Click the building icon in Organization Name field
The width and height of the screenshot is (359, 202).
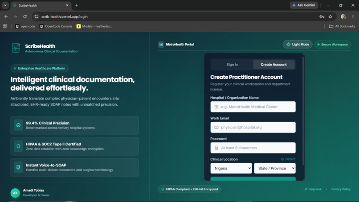tap(216, 107)
